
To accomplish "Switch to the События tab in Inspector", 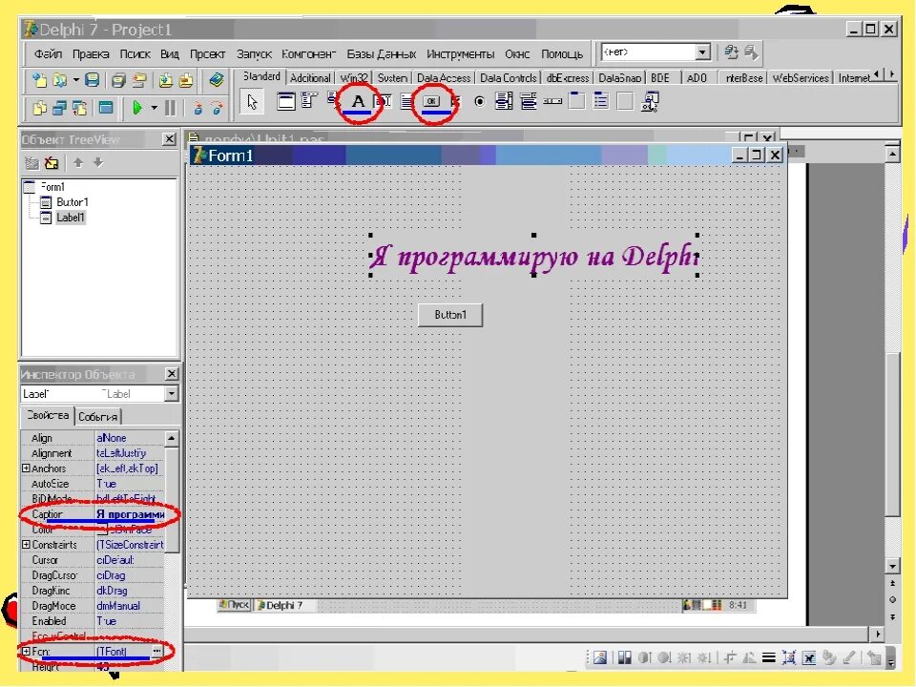I will coord(98,417).
